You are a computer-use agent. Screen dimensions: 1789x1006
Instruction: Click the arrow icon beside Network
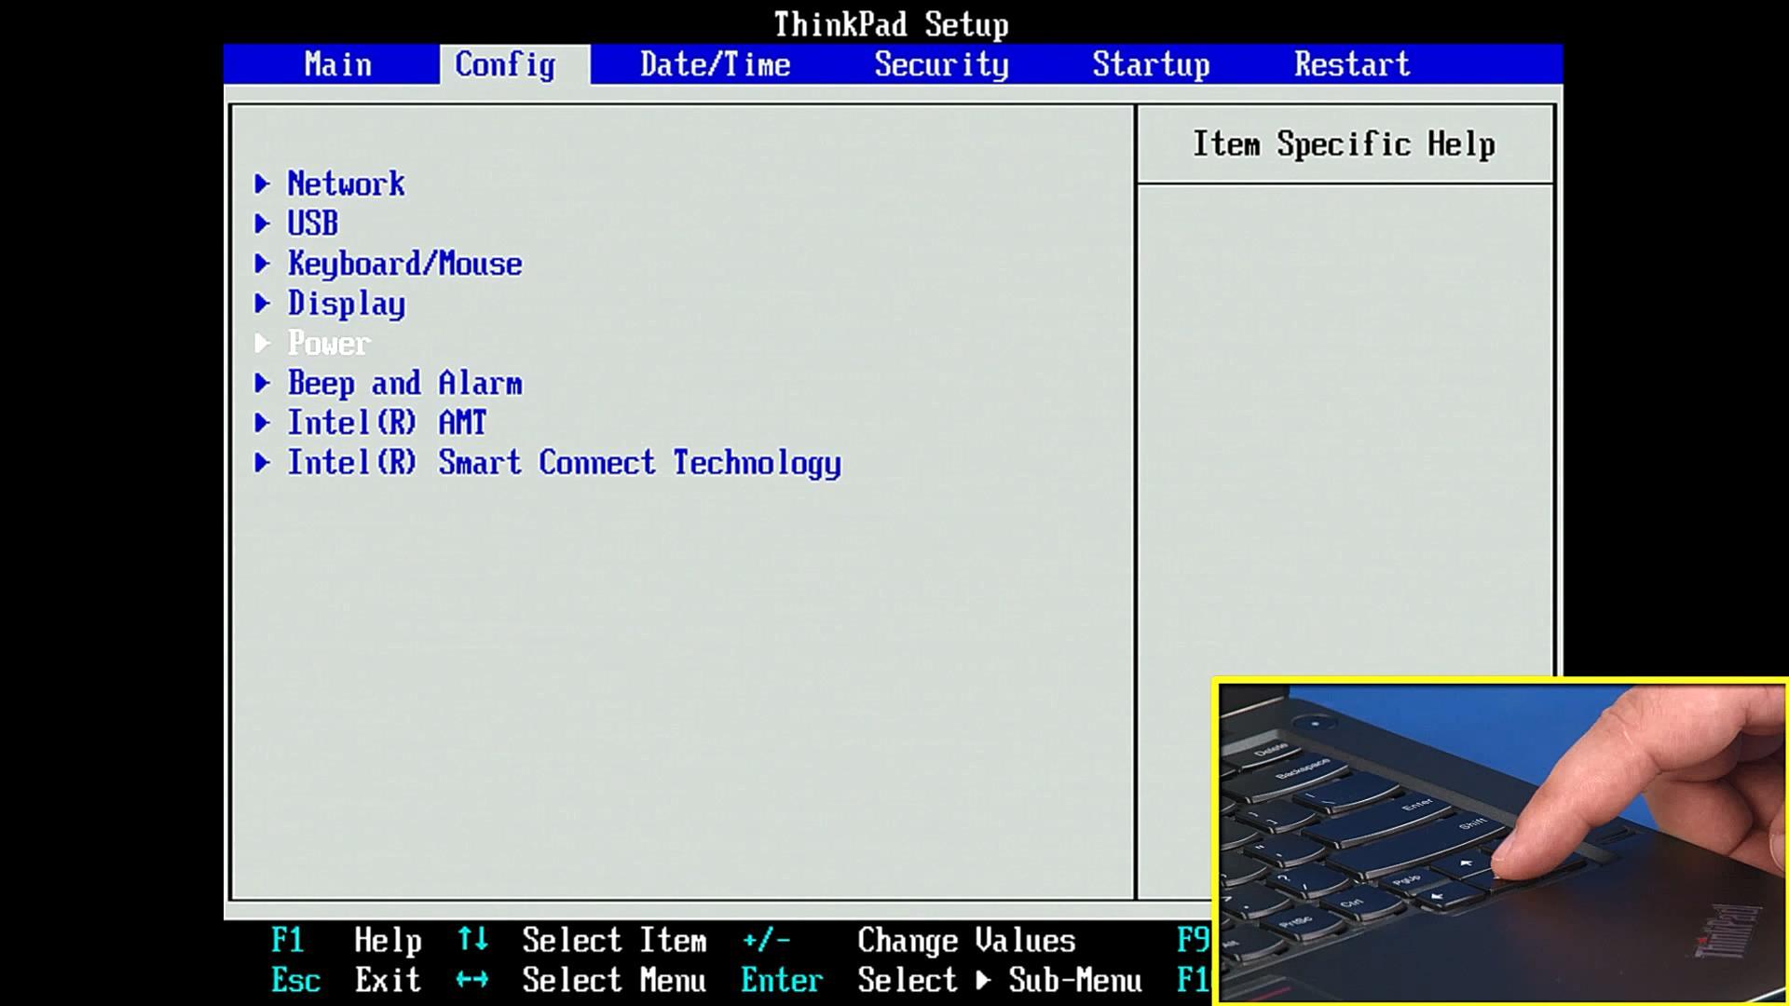coord(263,184)
